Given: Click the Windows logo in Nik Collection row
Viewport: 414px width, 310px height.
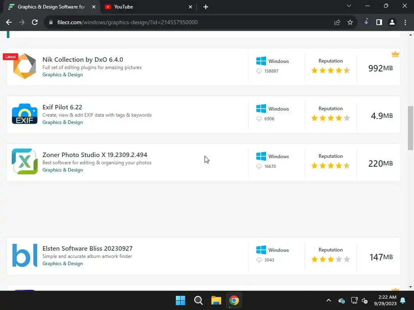Looking at the screenshot, I should 261,61.
